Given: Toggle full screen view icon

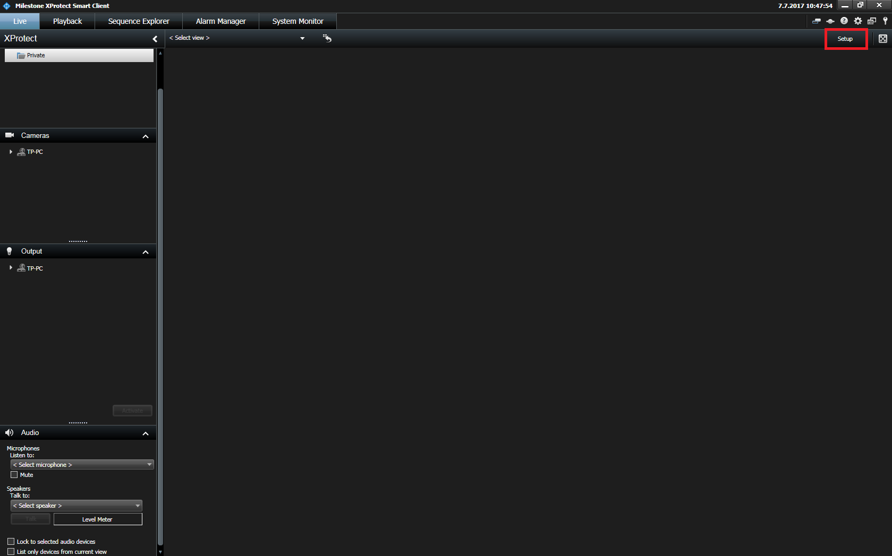Looking at the screenshot, I should pyautogui.click(x=882, y=39).
